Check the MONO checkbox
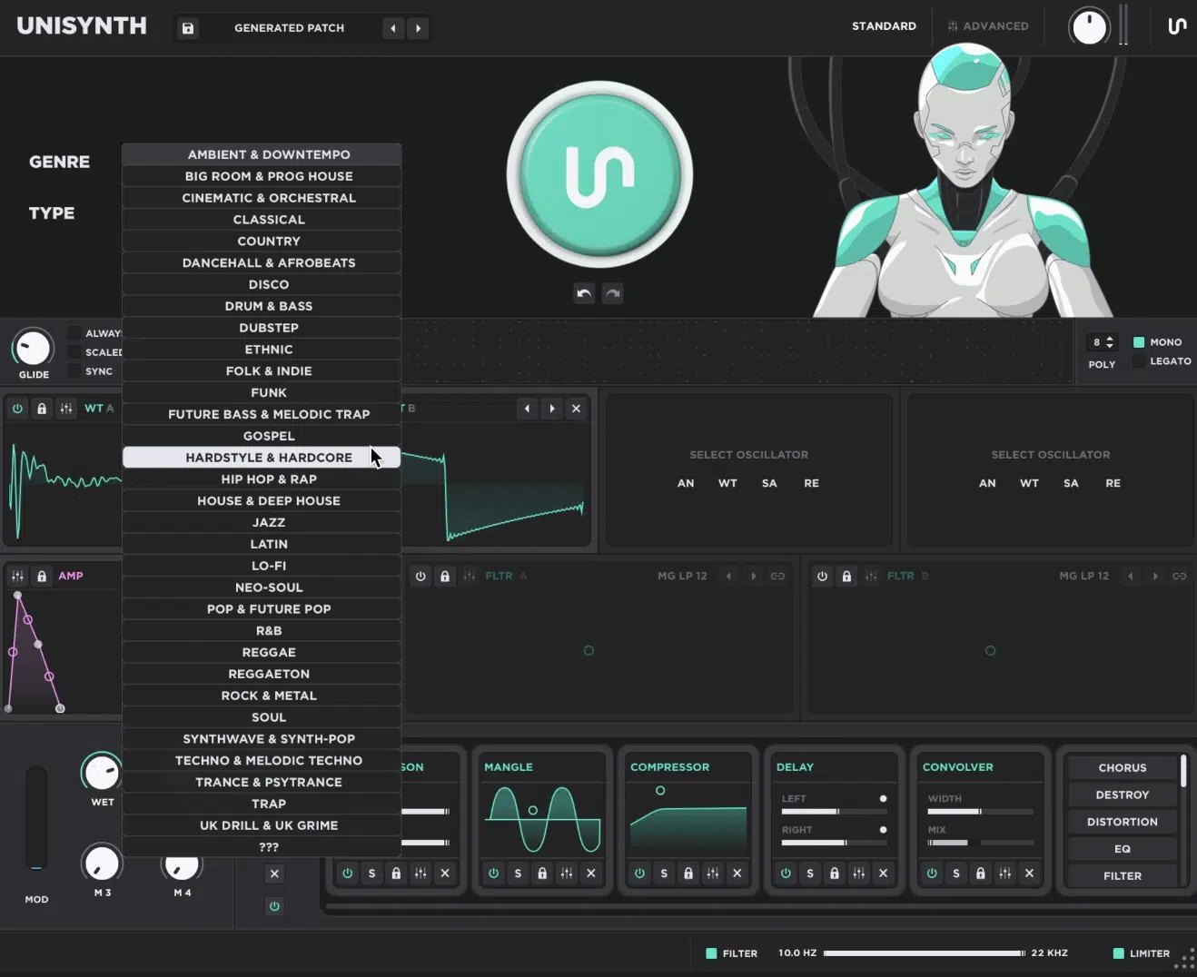 coord(1140,342)
